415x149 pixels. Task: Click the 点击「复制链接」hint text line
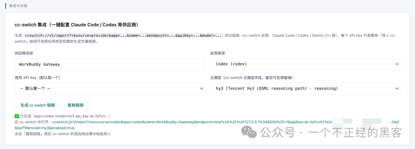63,134
